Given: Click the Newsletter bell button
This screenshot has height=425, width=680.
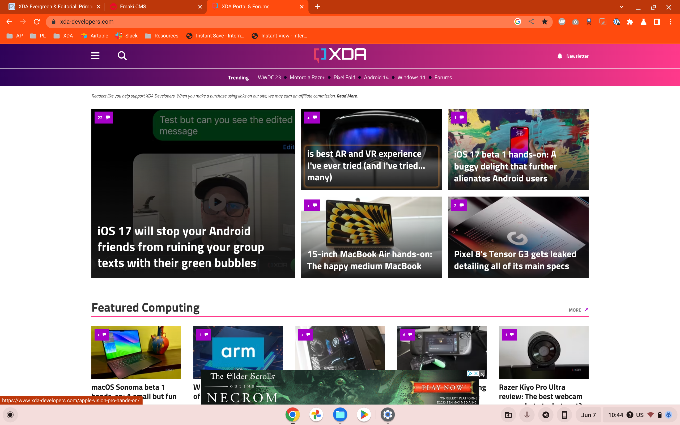Looking at the screenshot, I should [573, 56].
